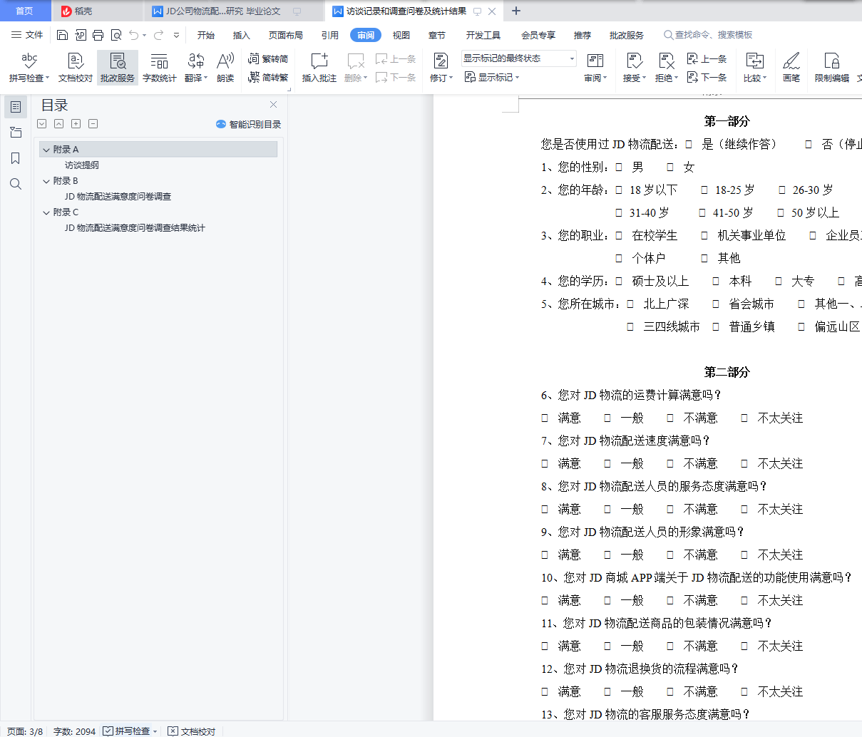The image size is (862, 737).
Task: Click the Export to PDF icon
Action: click(81, 35)
